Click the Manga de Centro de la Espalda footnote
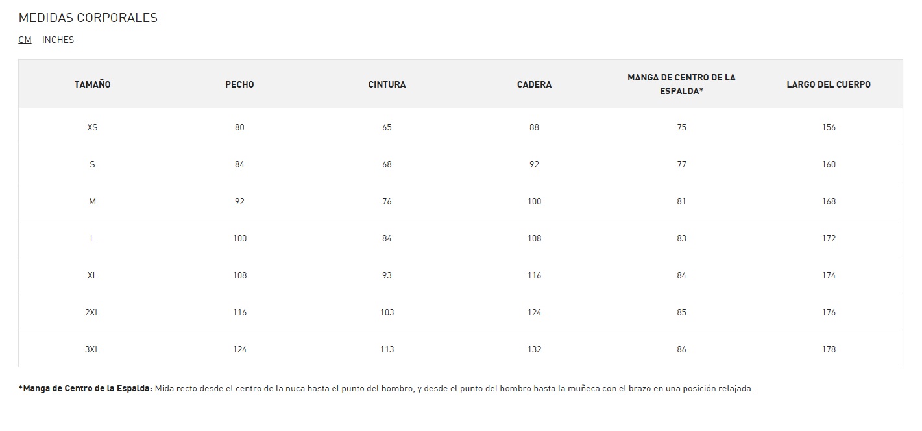The image size is (922, 431). [386, 389]
